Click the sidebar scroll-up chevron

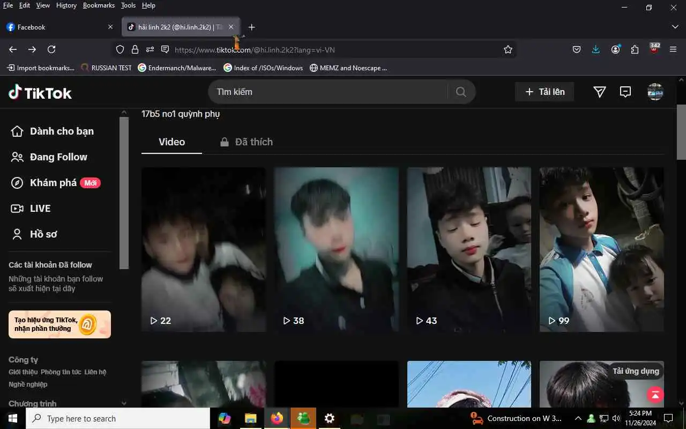pos(124,112)
